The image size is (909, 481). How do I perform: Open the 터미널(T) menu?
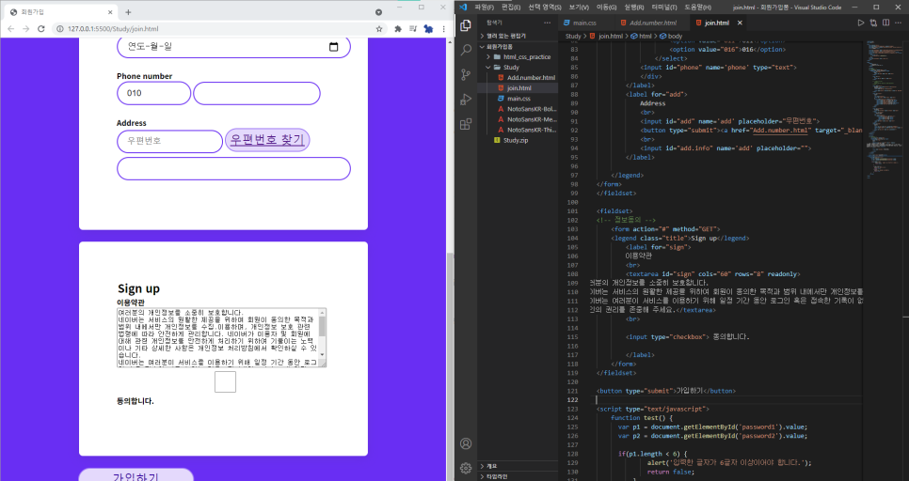point(663,7)
